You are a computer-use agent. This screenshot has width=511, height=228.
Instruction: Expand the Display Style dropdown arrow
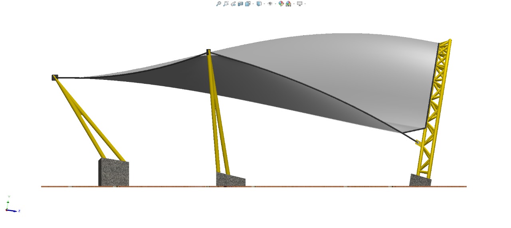264,4
